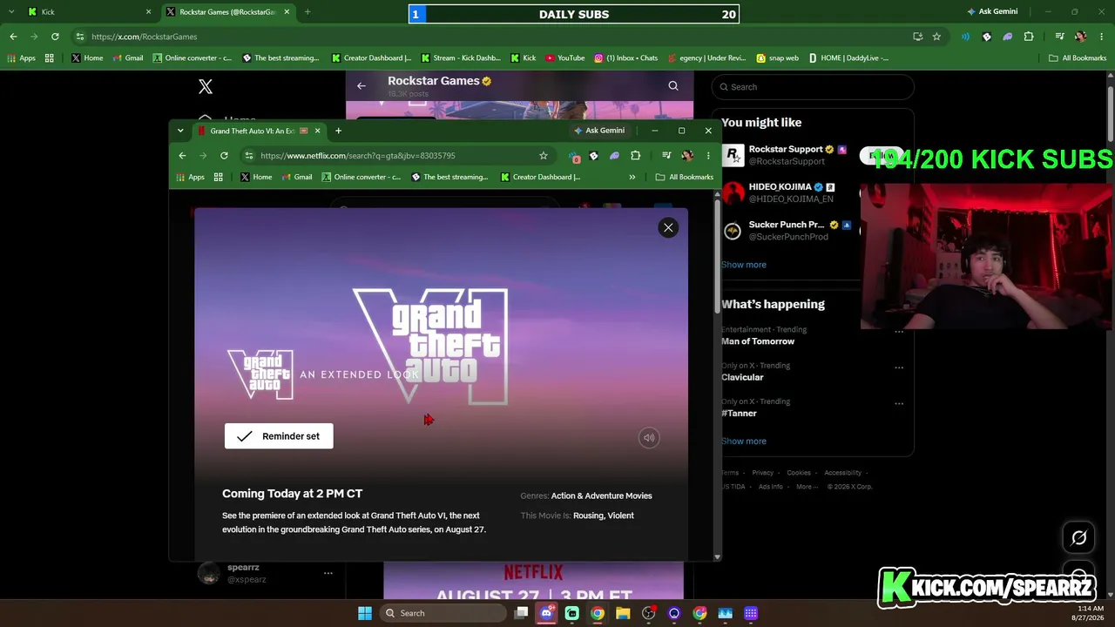Reload the Netflix page in the front window
This screenshot has width=1115, height=627.
224,156
